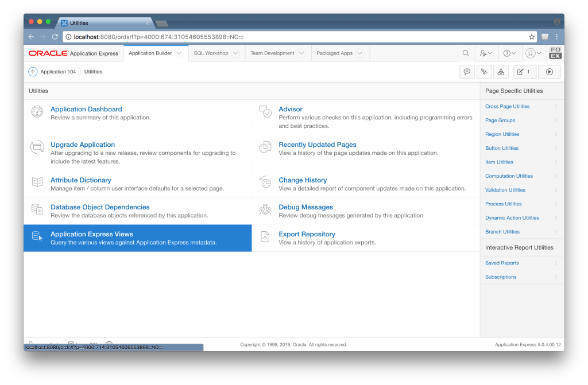Click the Oracle Application Express logo
Screen dimensions: 588x385
point(73,53)
